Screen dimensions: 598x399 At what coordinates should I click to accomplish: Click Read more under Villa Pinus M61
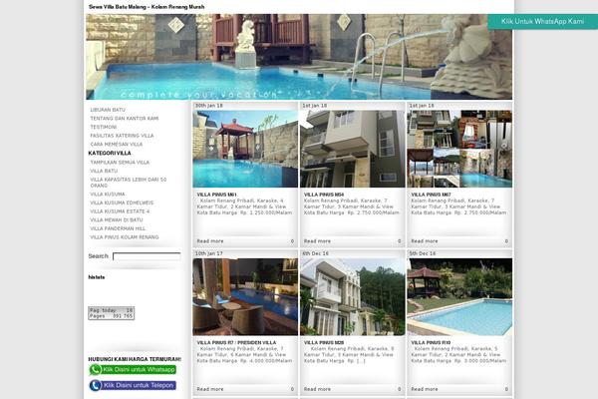[x=210, y=241]
